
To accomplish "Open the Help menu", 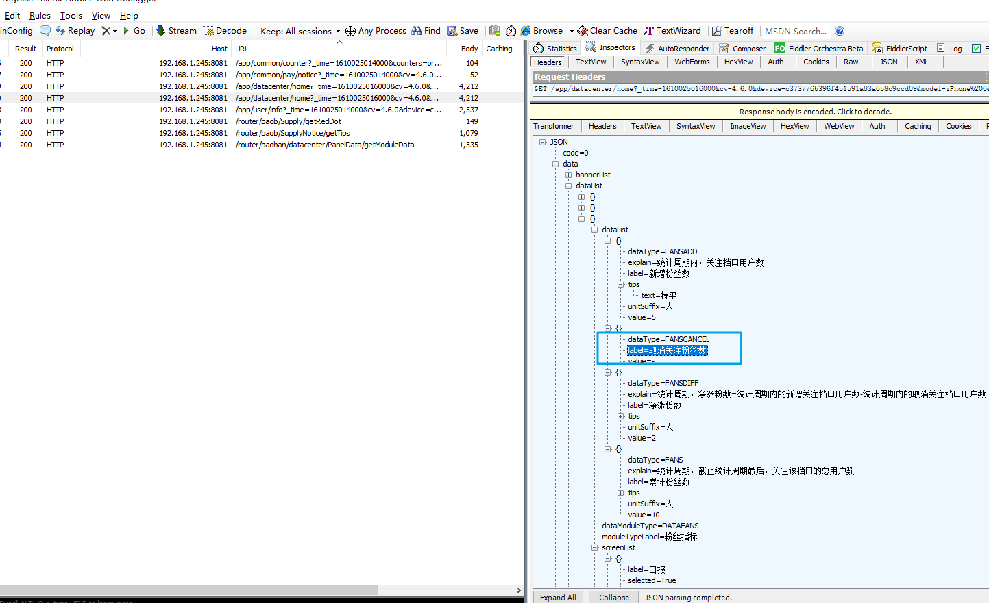I will tap(129, 15).
